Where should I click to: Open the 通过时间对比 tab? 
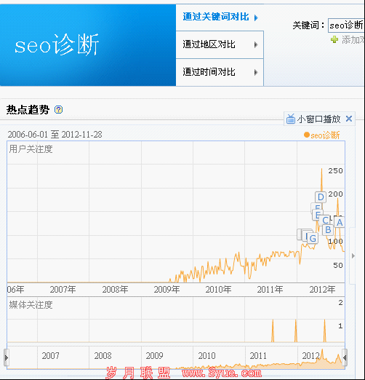coord(209,72)
